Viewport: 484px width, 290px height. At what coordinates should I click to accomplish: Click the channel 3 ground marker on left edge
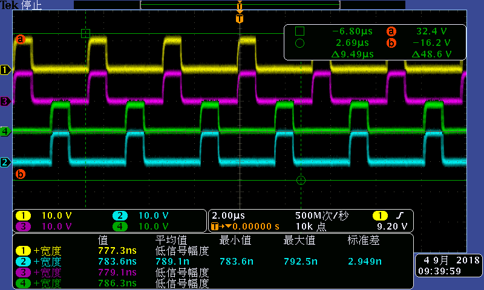5,101
